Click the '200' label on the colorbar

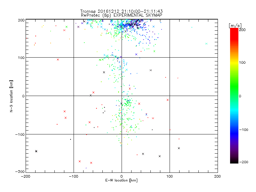242,30
